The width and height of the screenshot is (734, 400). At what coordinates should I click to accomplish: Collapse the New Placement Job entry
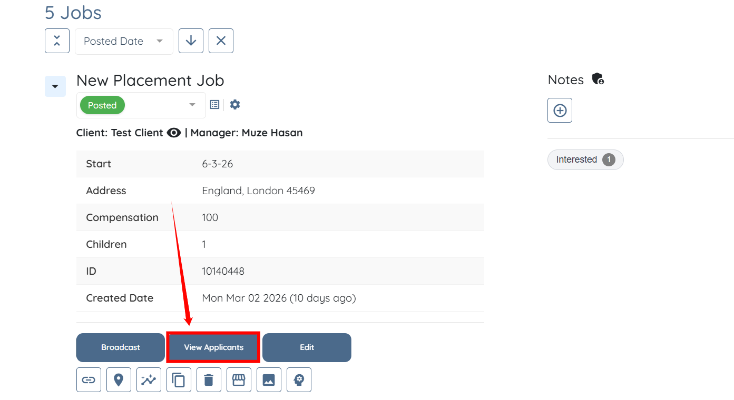[x=55, y=86]
